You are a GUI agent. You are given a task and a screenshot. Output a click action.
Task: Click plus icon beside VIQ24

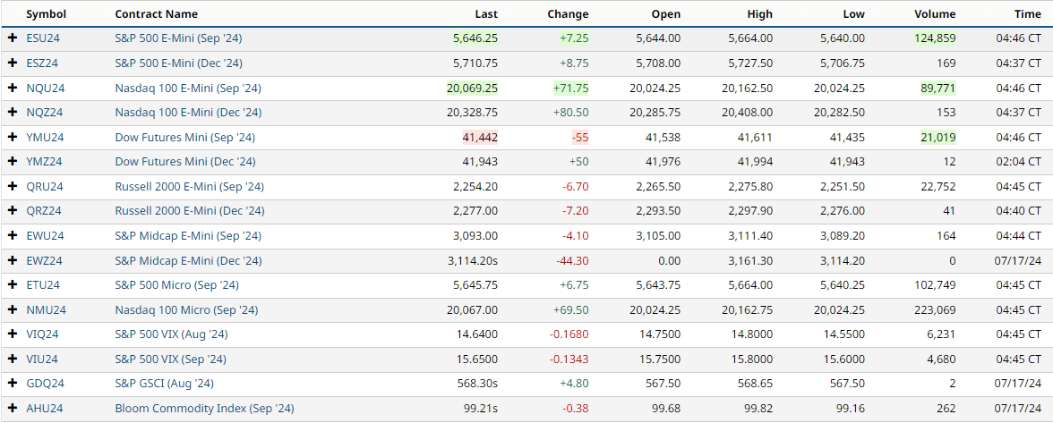(13, 334)
